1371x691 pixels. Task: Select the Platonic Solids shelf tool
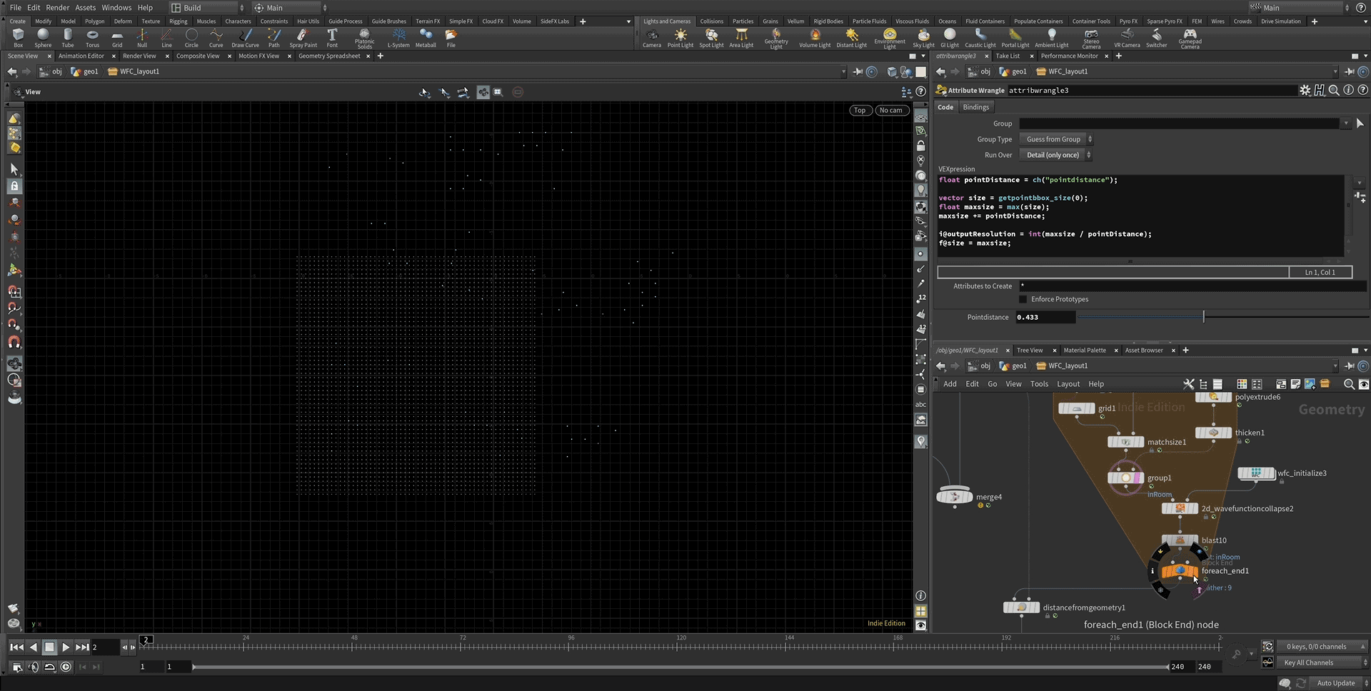click(364, 39)
